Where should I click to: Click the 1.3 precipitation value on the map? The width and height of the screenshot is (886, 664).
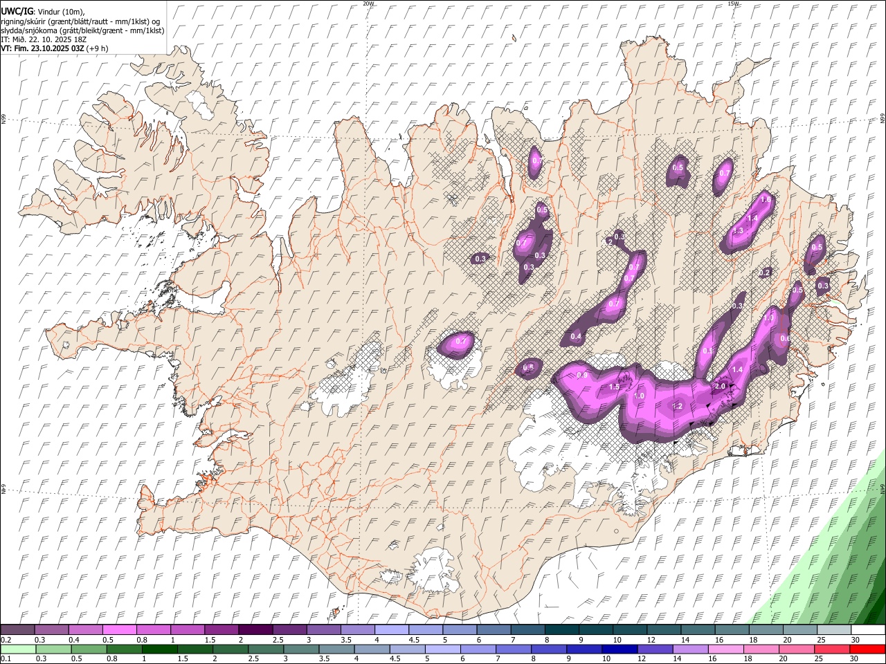tap(738, 231)
